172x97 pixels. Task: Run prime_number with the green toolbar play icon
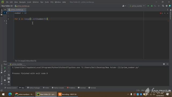(148, 6)
